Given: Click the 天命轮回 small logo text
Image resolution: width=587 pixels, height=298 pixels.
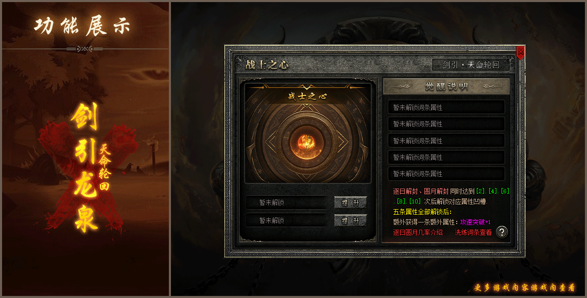Looking at the screenshot, I should 105,167.
